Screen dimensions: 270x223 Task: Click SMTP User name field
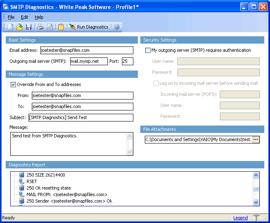219,62
